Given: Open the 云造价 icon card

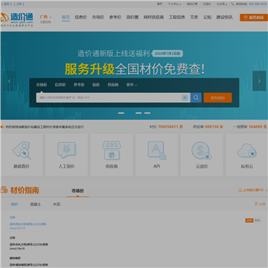Looking at the screenshot, I should pyautogui.click(x=202, y=155).
